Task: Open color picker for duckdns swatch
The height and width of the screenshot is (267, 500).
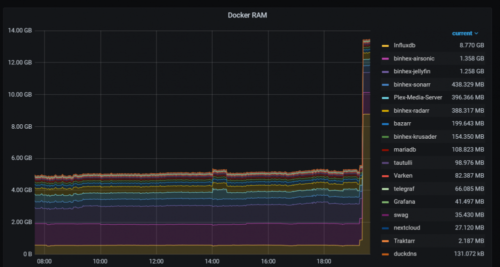Action: (x=385, y=254)
